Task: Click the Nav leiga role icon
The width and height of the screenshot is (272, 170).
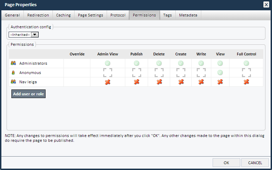Action: 13,82
